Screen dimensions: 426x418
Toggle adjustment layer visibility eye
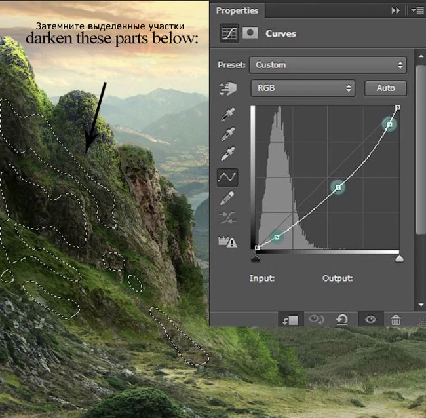coord(370,320)
